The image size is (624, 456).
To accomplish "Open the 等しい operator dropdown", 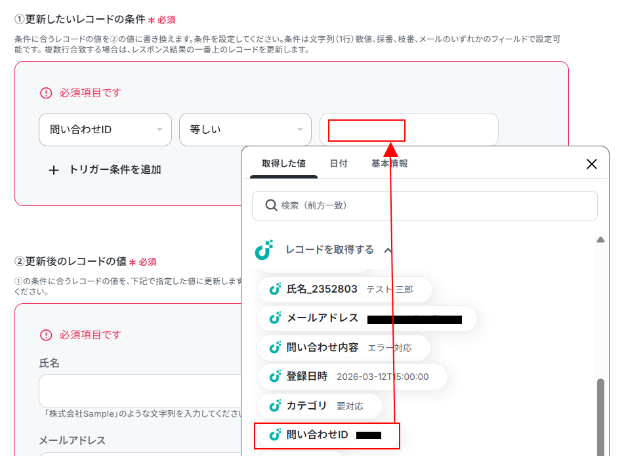I will coord(245,129).
